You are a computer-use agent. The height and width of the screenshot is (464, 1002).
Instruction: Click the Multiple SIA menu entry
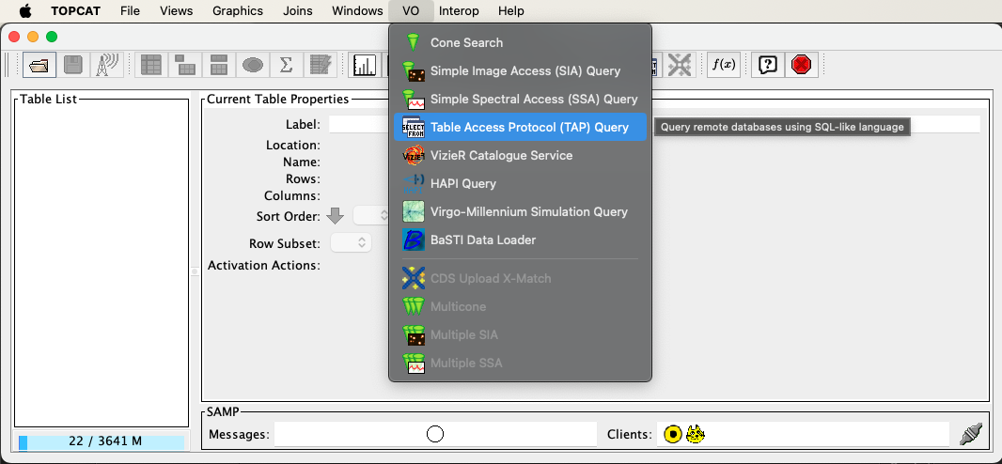[520, 334]
